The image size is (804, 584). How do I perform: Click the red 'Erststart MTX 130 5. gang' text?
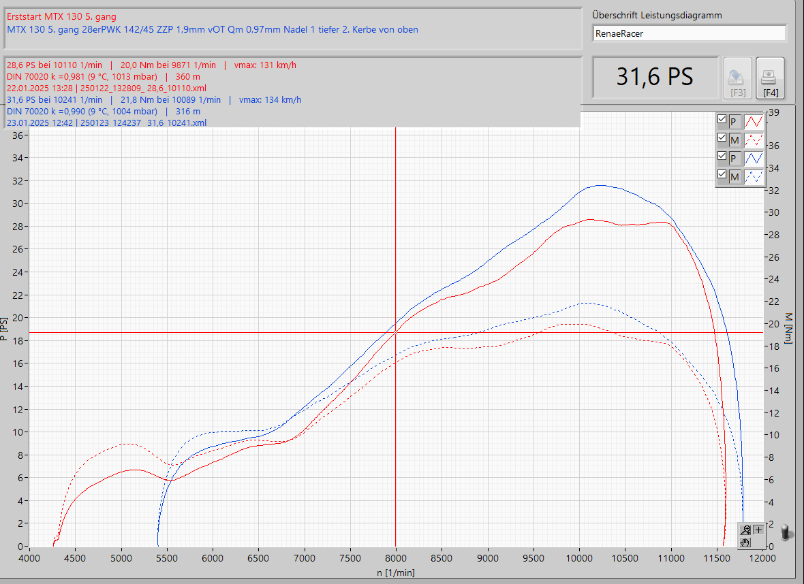pyautogui.click(x=61, y=16)
